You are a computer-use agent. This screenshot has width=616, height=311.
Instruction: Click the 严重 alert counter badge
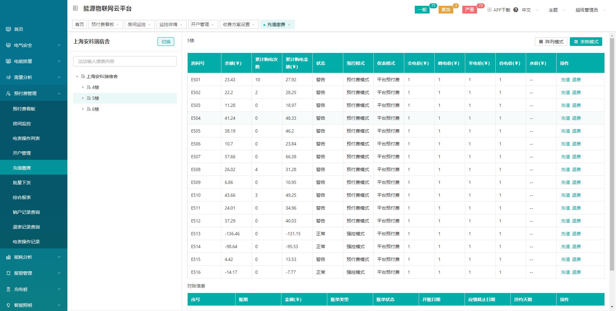[469, 9]
